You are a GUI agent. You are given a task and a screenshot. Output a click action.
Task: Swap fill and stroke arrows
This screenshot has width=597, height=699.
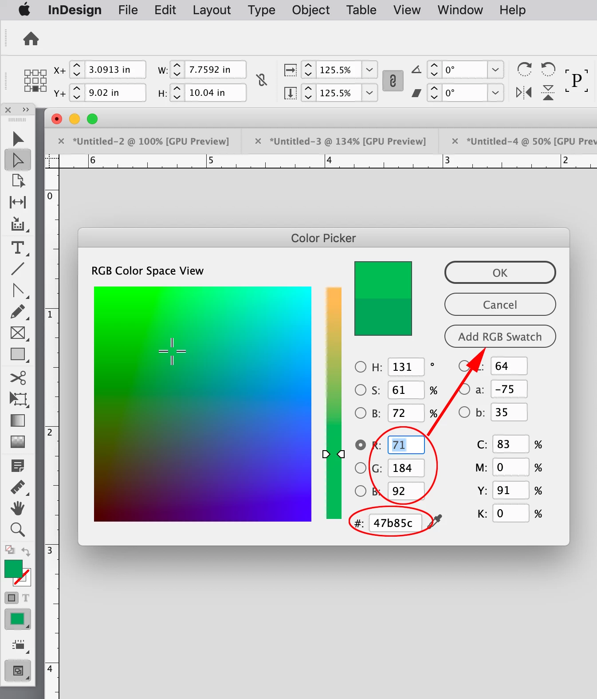26,552
